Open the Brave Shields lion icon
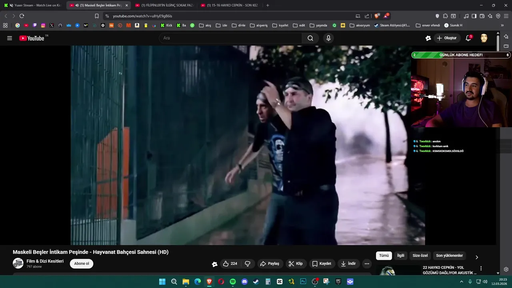512x288 pixels. [377, 16]
